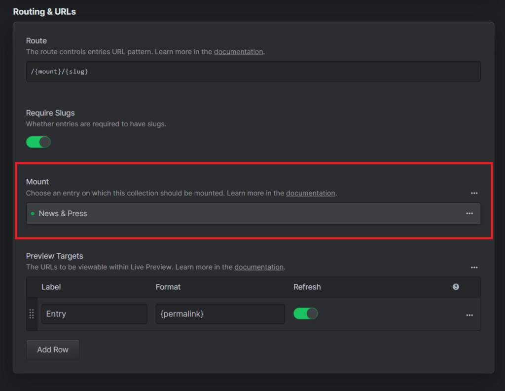This screenshot has width=505, height=391.
Task: Focus the Route pattern input field
Action: click(253, 72)
